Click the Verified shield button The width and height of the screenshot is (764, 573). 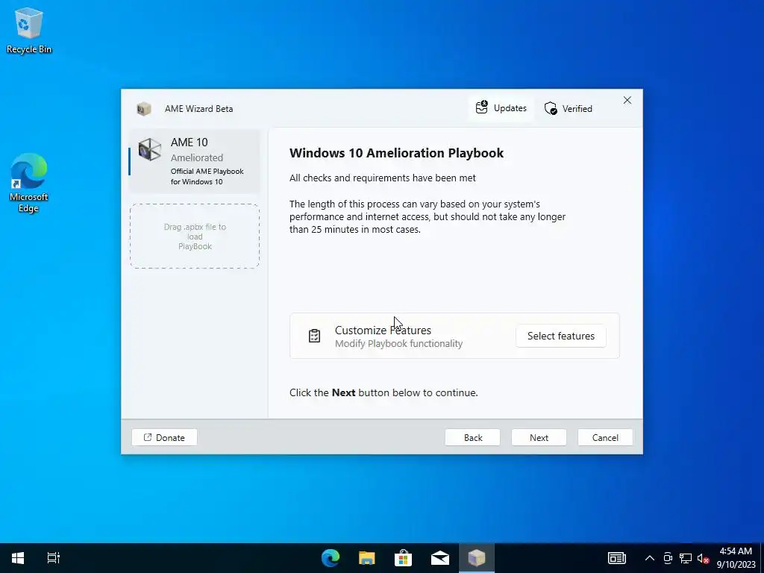click(x=568, y=108)
